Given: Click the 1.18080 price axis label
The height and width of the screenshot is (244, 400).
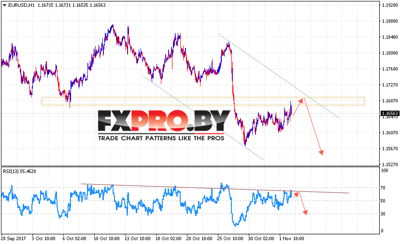Looking at the screenshot, I should point(390,53).
